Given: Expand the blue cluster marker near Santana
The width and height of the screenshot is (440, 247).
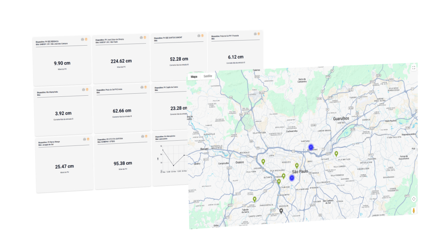Looking at the screenshot, I should [311, 147].
